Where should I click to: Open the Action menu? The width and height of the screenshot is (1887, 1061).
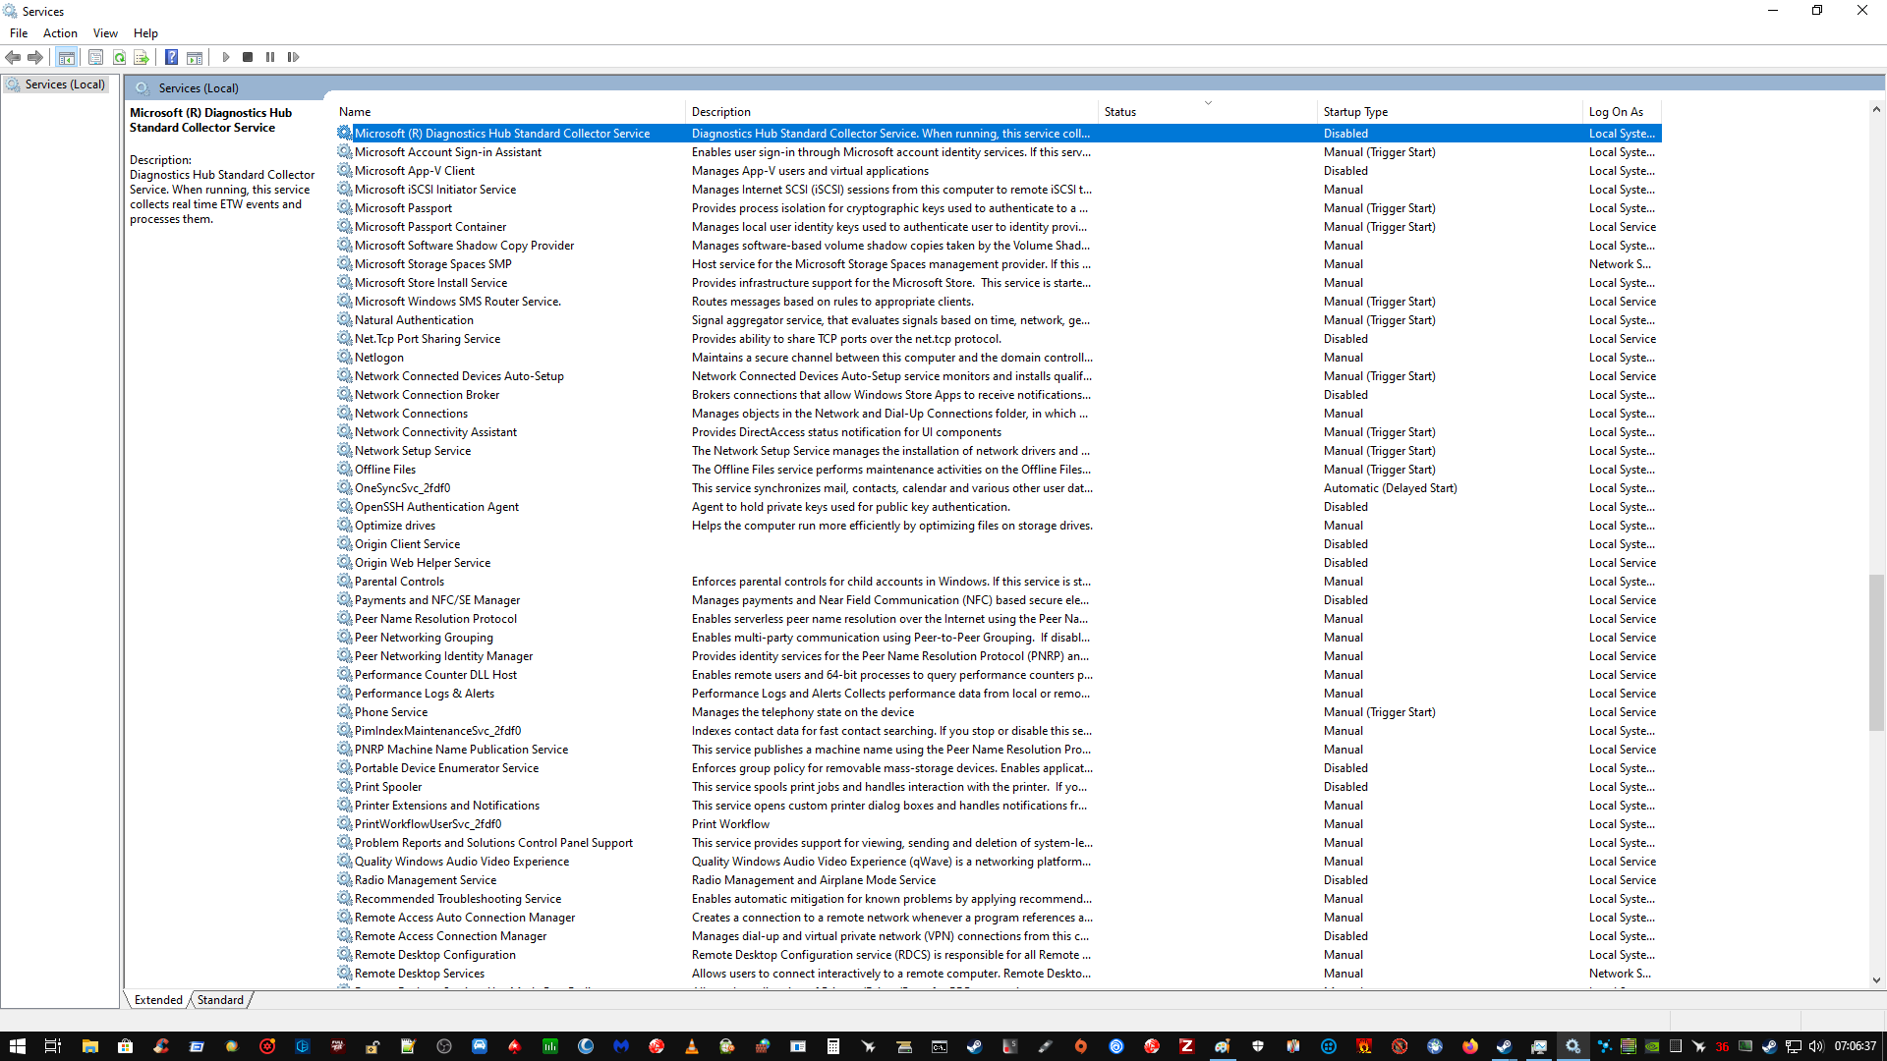tap(60, 32)
